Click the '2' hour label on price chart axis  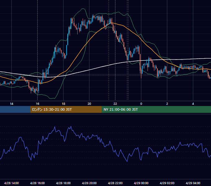pos(167,104)
